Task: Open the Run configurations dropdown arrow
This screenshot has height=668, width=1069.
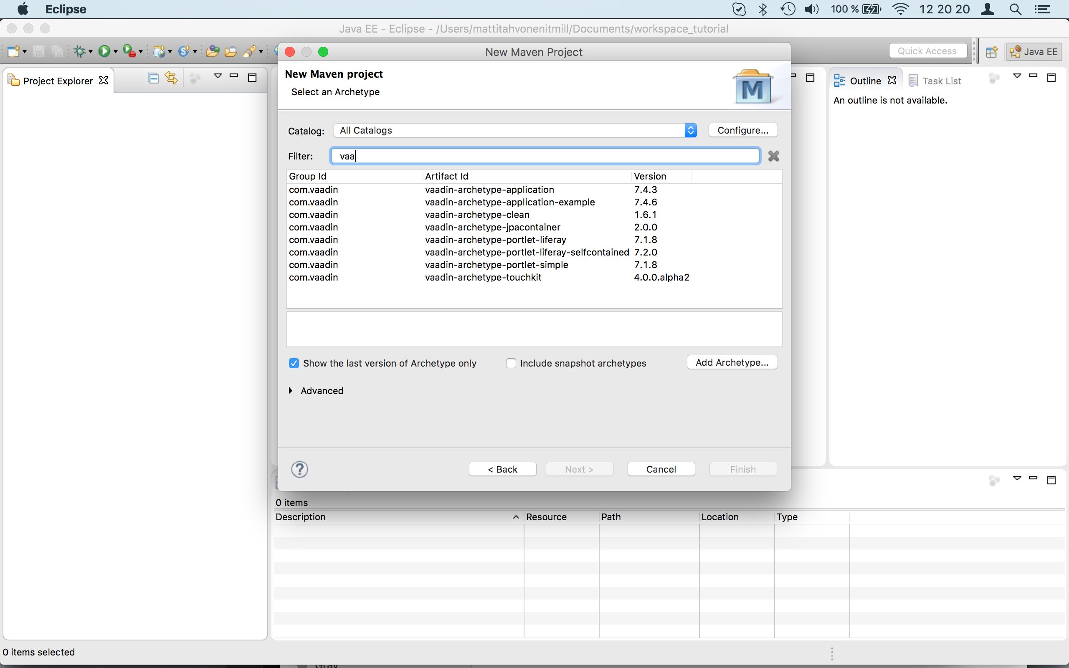Action: tap(116, 52)
